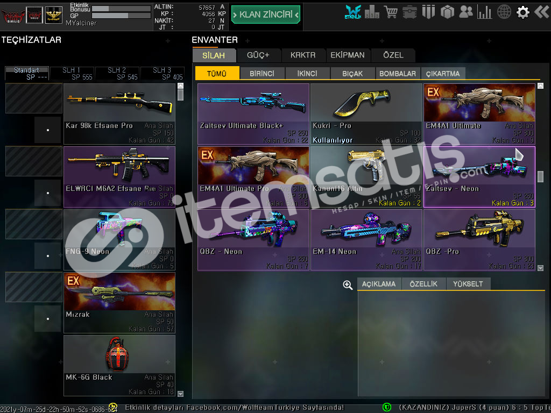The height and width of the screenshot is (413, 551).
Task: Click inventory scrollbar down arrow
Action: 540,268
